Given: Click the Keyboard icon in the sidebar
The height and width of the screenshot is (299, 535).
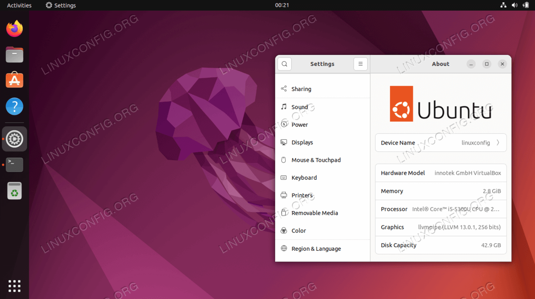Looking at the screenshot, I should point(284,178).
